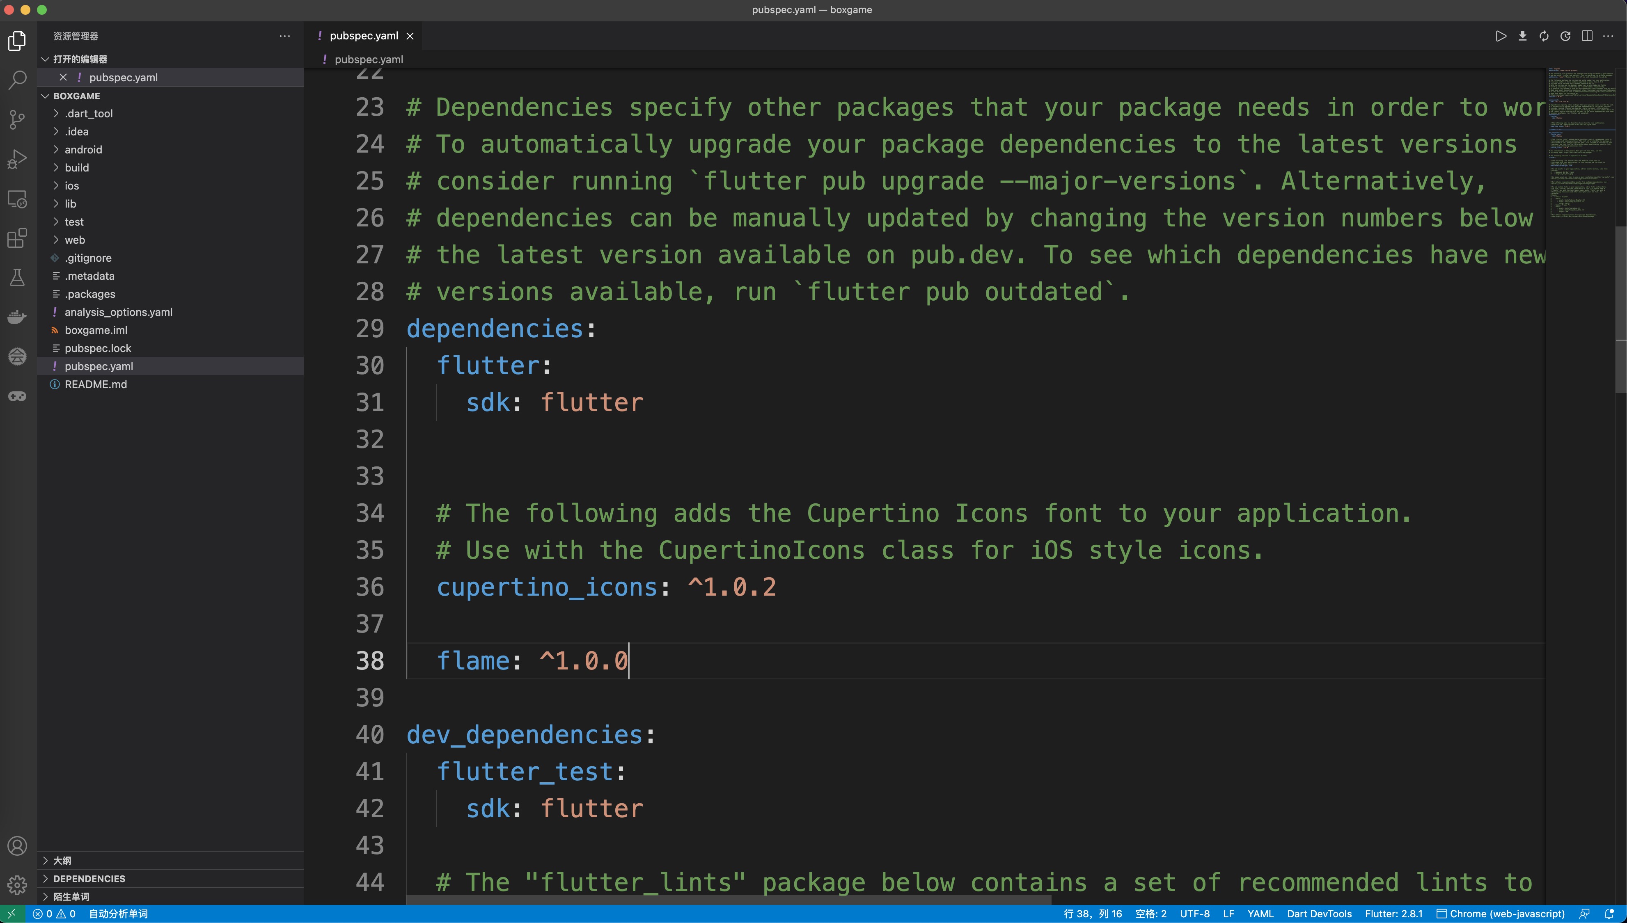Collapse the BOXGAME project section

(x=77, y=96)
